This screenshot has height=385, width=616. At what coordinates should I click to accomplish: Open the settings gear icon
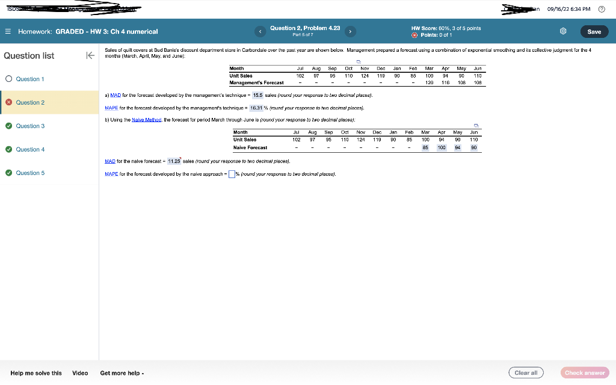click(x=563, y=31)
